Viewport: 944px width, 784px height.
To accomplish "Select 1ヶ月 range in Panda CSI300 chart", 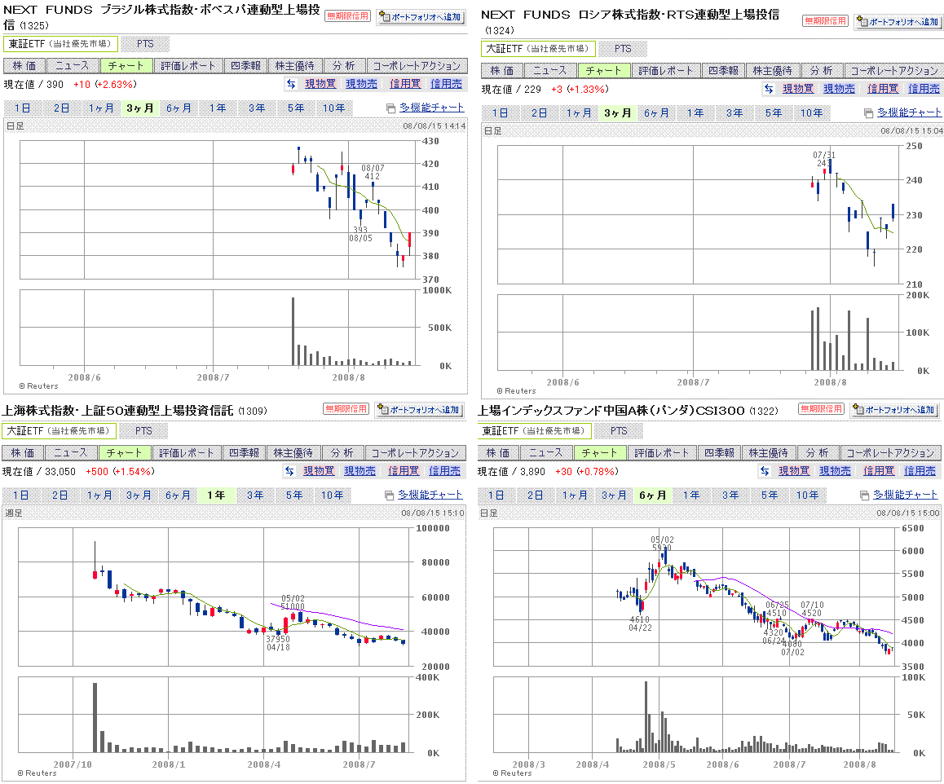I will 575,496.
